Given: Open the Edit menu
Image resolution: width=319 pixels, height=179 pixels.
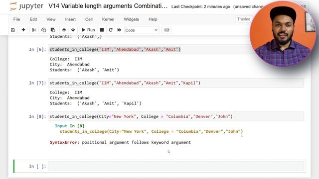Looking at the screenshot, I should (33, 19).
